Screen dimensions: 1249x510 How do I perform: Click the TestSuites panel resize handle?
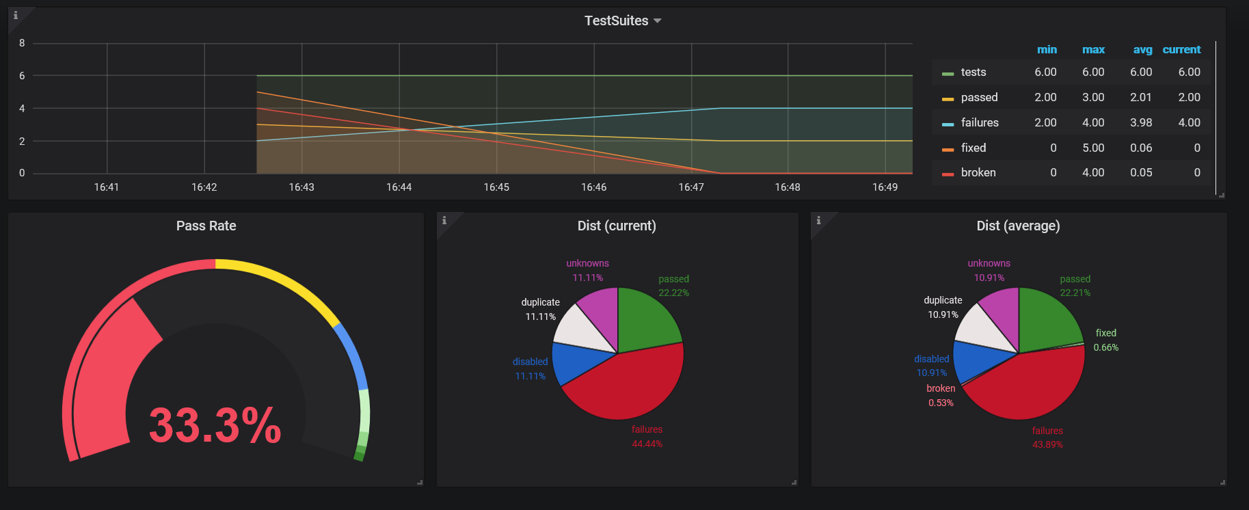(1222, 195)
